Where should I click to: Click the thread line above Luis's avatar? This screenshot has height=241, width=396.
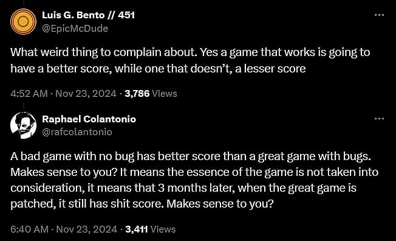coord(24,3)
